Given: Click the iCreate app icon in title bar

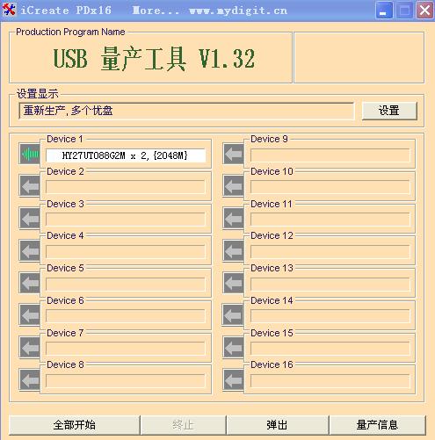Looking at the screenshot, I should point(9,10).
